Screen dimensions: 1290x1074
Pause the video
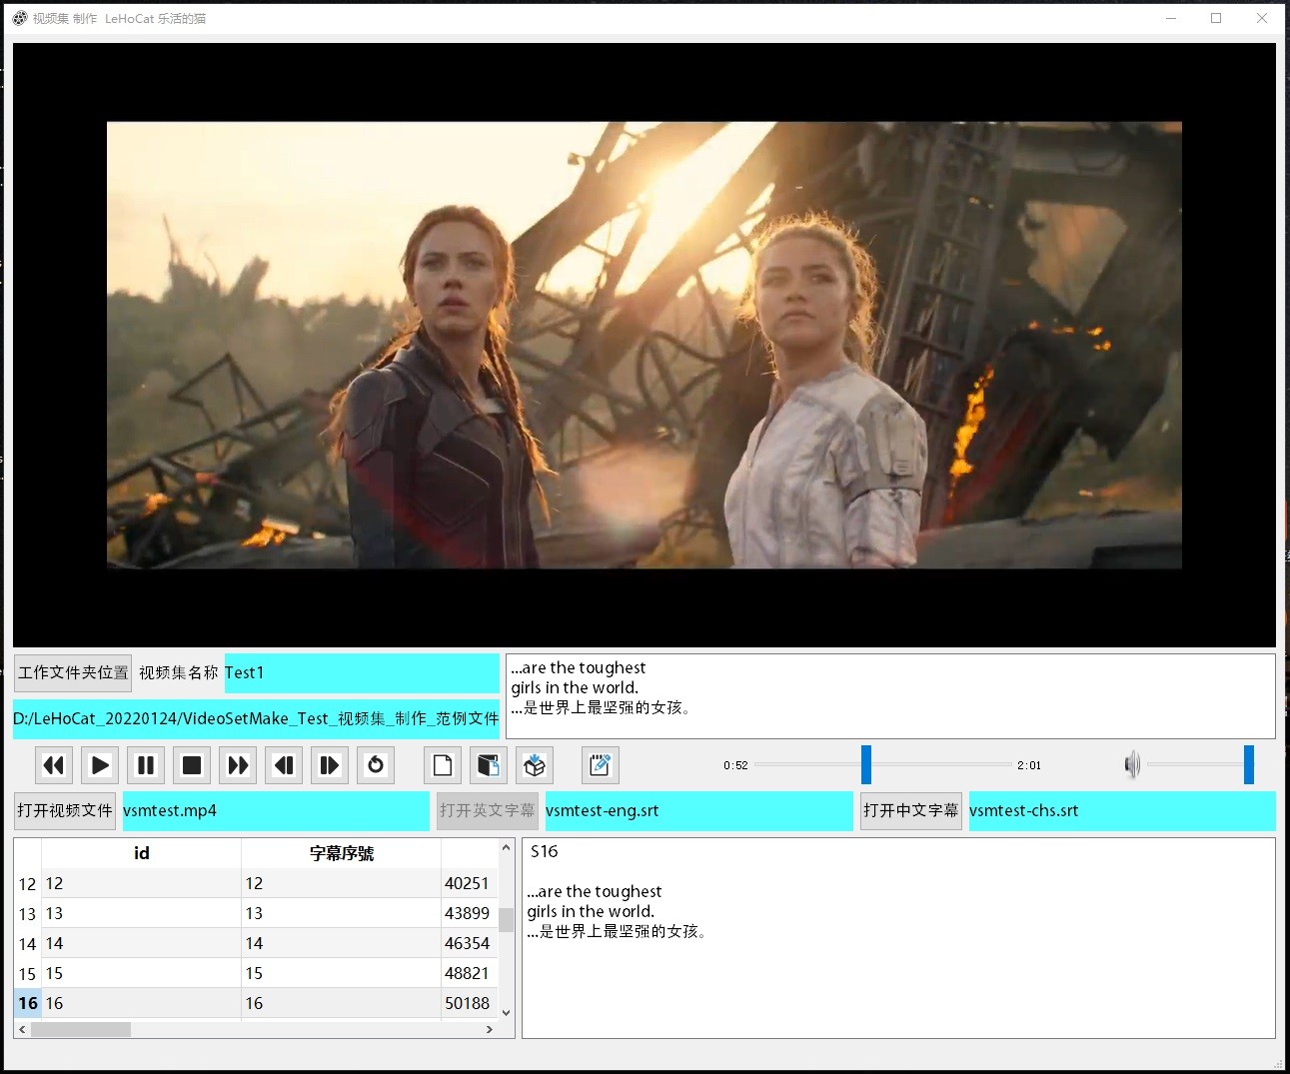coord(146,765)
